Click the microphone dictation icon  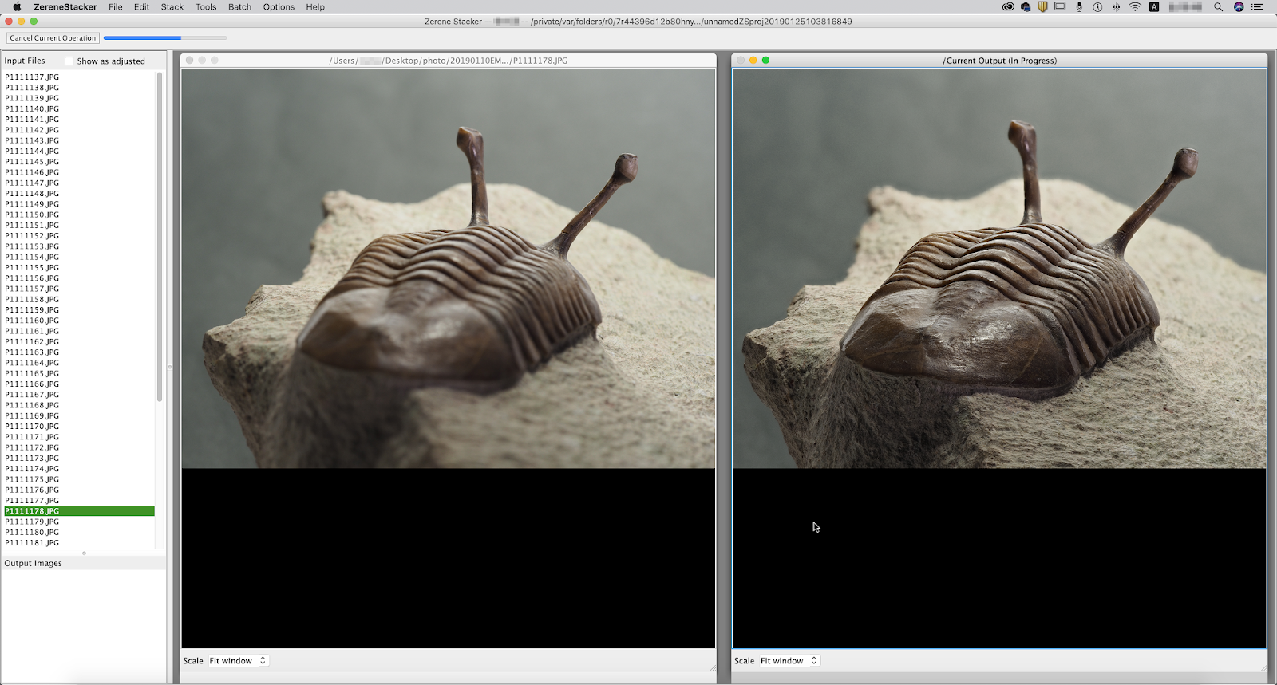coord(1079,7)
